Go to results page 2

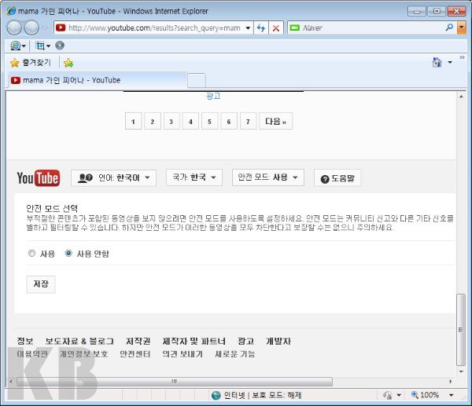click(x=153, y=121)
